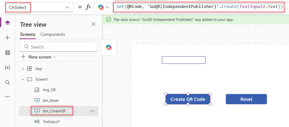Open btn_CreateQR more options ellipsis
The width and height of the screenshot is (289, 127).
(92, 111)
